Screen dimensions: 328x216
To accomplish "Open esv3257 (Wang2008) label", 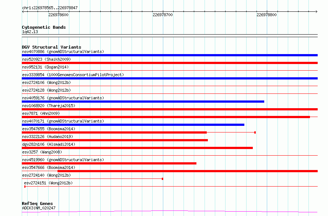I will coord(42,152).
